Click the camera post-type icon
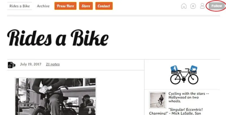 [11, 65]
